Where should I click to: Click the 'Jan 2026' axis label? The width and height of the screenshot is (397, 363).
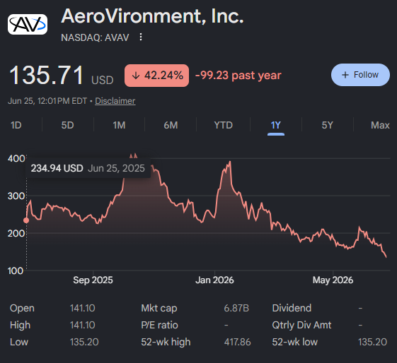[x=214, y=280]
